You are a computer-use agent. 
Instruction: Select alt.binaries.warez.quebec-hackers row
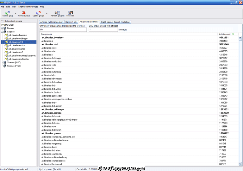tap(139, 99)
